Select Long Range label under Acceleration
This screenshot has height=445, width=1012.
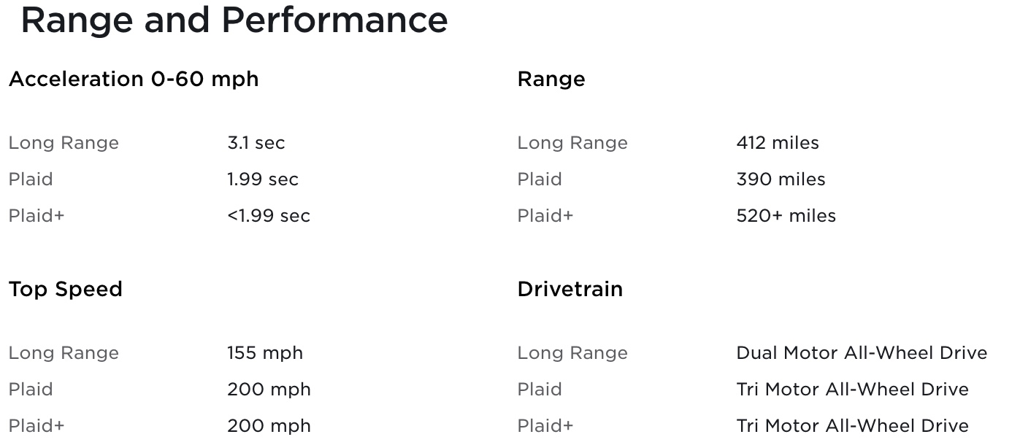[x=64, y=143]
